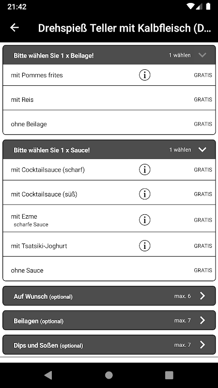Tap the Android recent apps square button
Viewport: 218px width, 388px height.
[169, 375]
